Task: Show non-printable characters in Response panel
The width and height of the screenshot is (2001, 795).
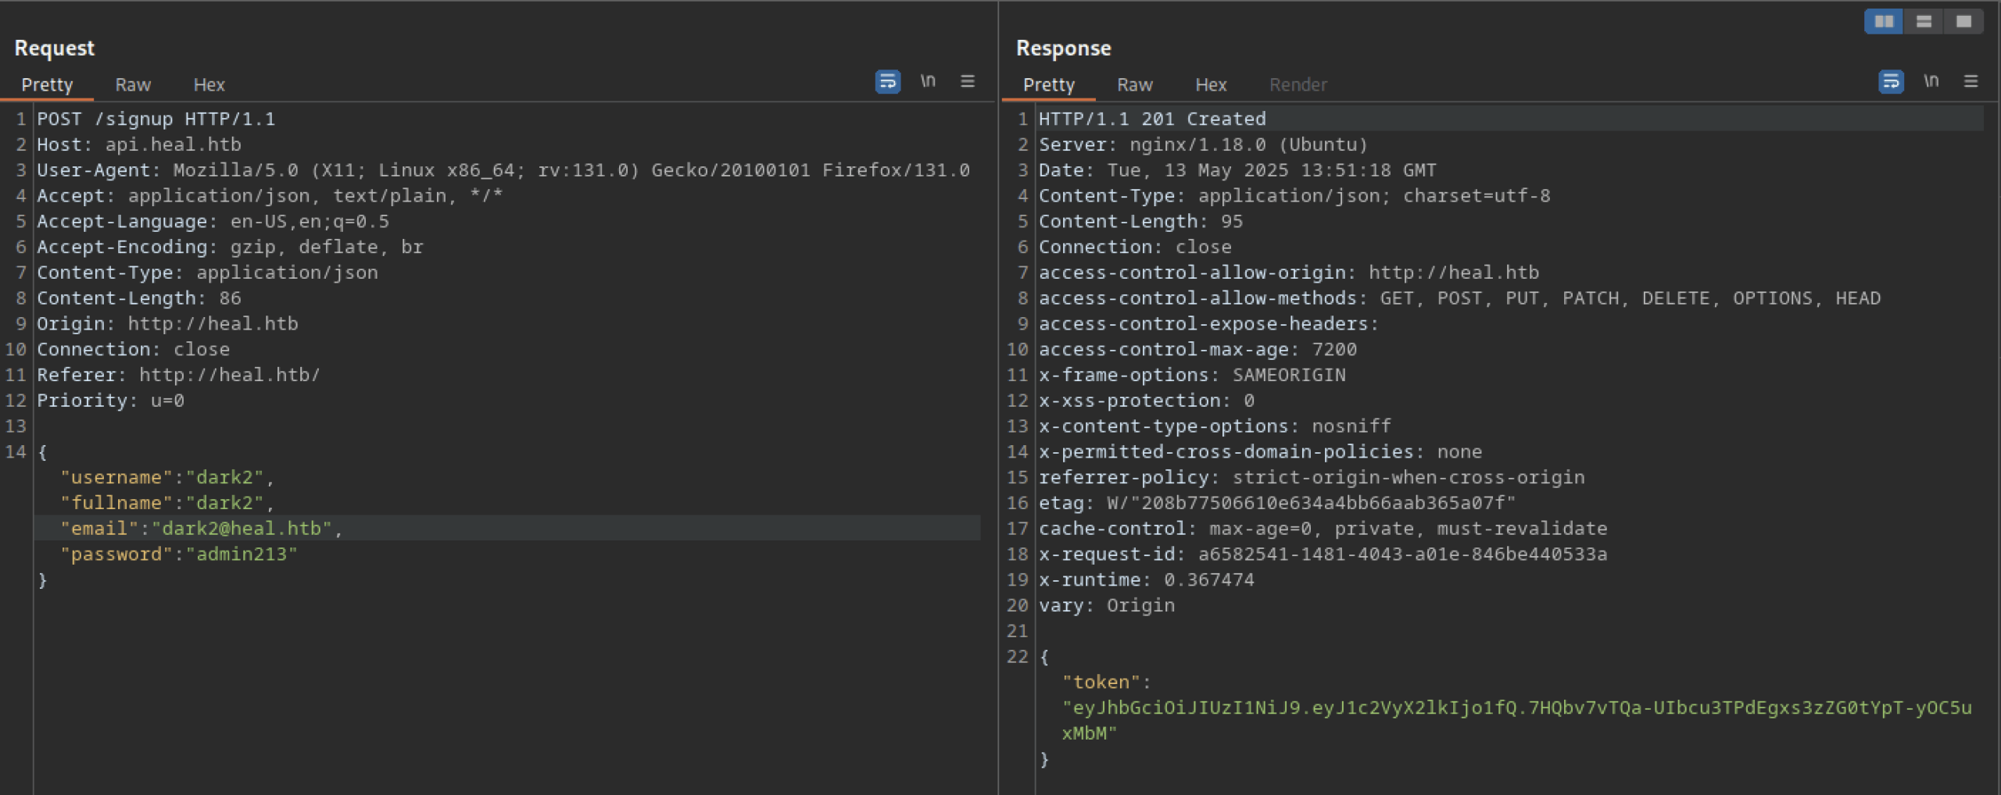Action: 1931,81
